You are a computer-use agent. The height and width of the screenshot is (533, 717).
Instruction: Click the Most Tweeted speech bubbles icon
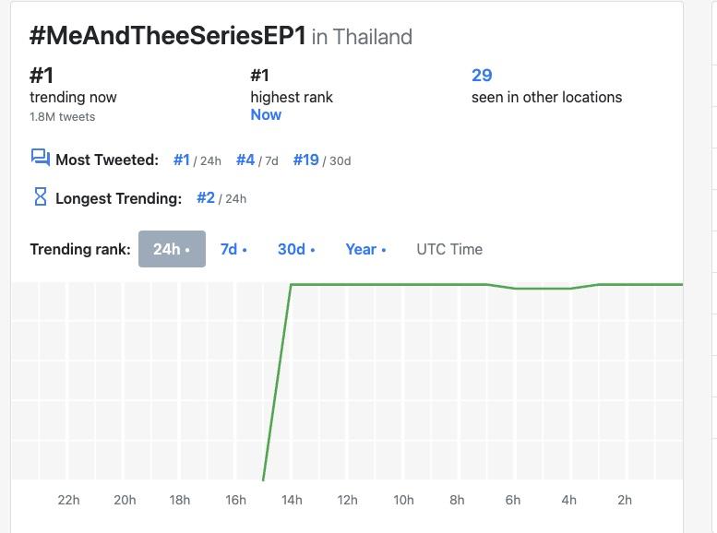(40, 159)
